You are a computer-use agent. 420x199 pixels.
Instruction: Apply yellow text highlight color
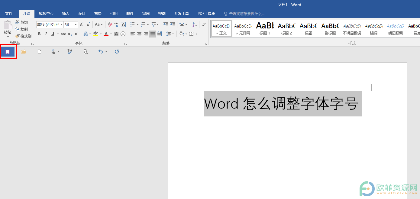96,34
